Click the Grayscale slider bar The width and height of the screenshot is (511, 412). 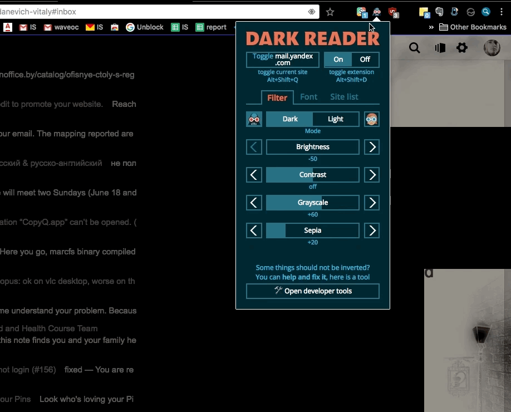click(x=312, y=203)
